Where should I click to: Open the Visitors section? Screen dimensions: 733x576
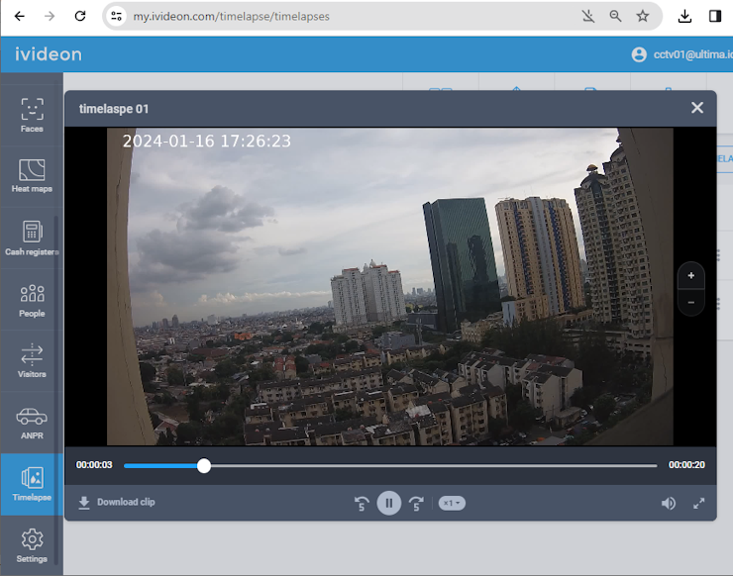click(32, 360)
